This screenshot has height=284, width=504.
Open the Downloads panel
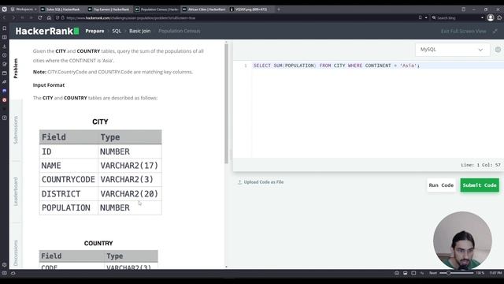(5, 47)
